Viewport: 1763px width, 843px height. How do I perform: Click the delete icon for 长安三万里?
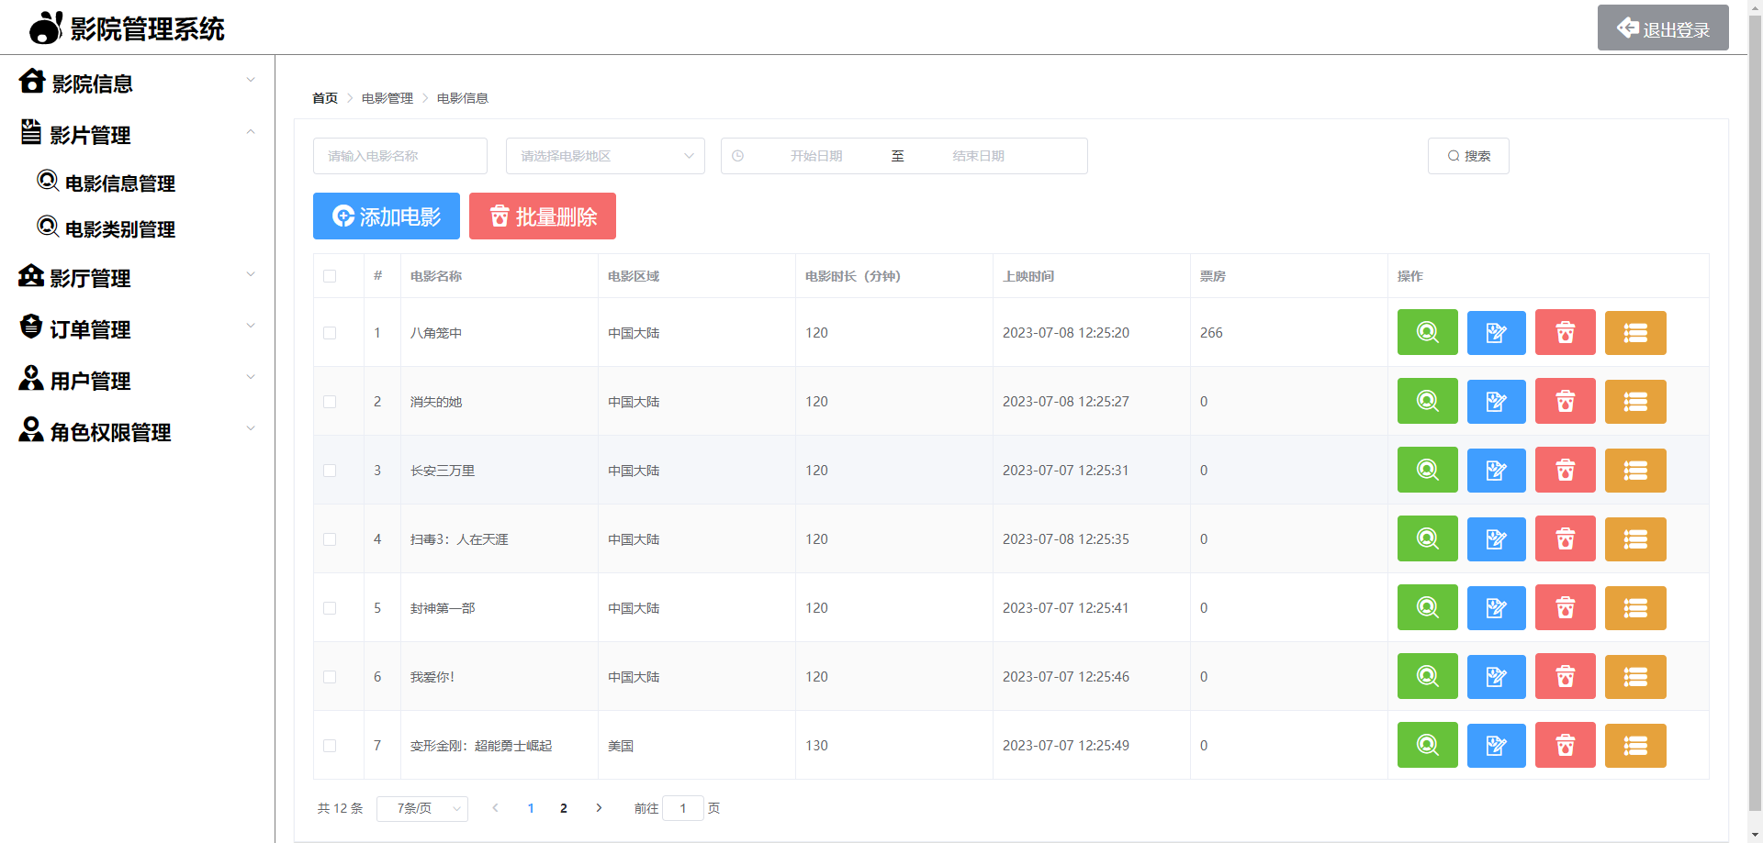pos(1565,470)
